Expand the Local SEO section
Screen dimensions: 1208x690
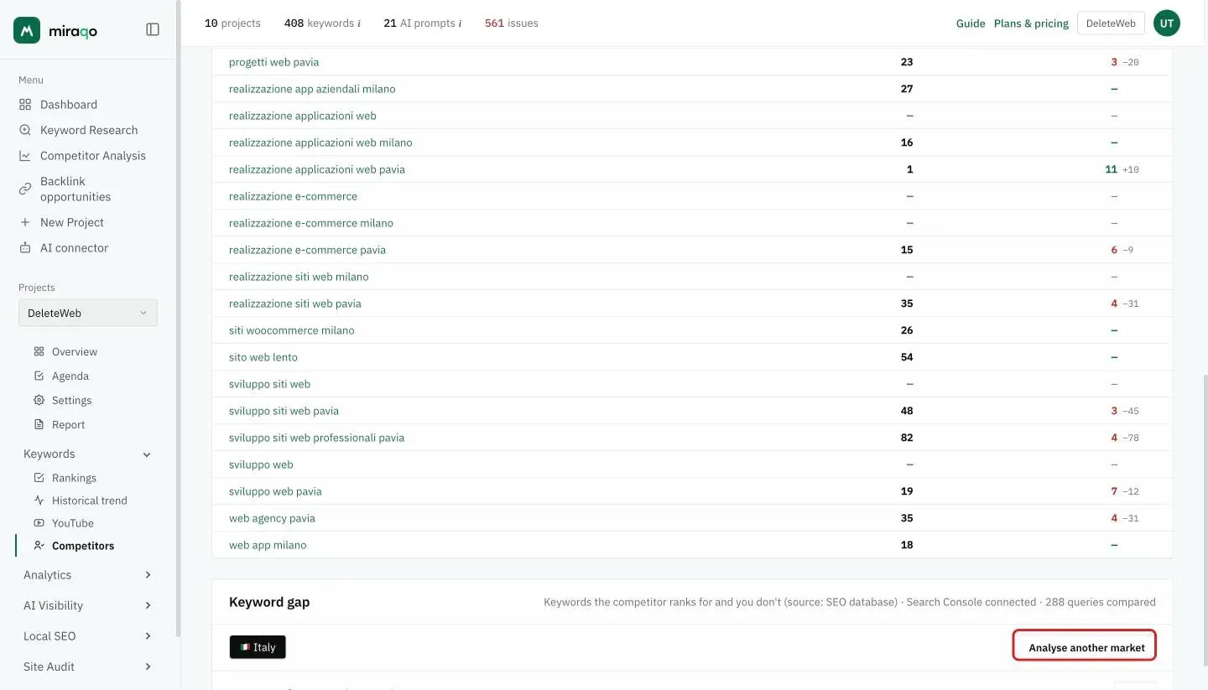(x=148, y=636)
